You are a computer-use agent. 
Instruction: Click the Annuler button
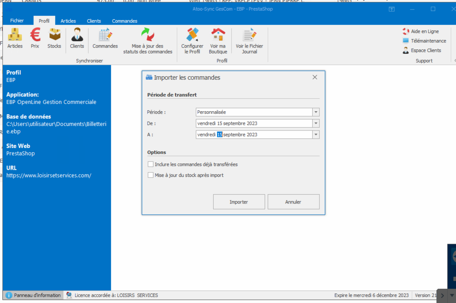[x=293, y=202]
